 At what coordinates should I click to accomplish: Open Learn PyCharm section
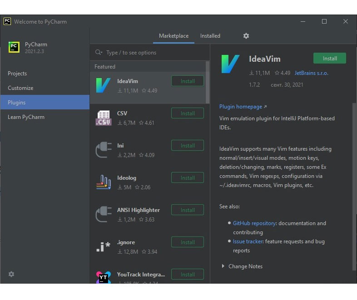pos(45,117)
